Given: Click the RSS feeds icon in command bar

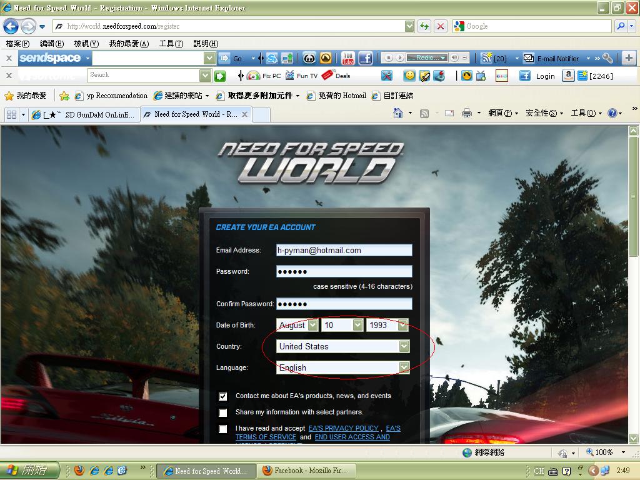Looking at the screenshot, I should [x=424, y=114].
